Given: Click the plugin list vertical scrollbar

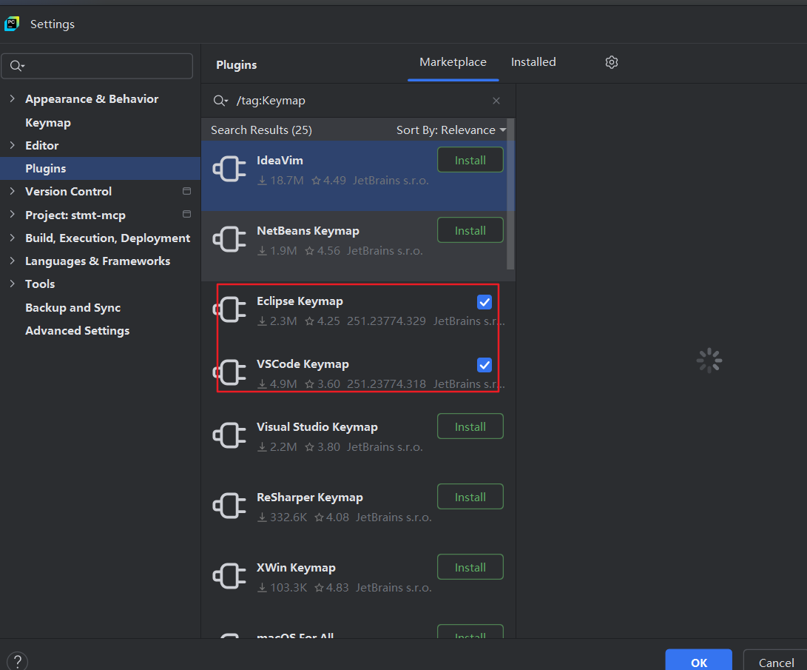Looking at the screenshot, I should coord(510,195).
